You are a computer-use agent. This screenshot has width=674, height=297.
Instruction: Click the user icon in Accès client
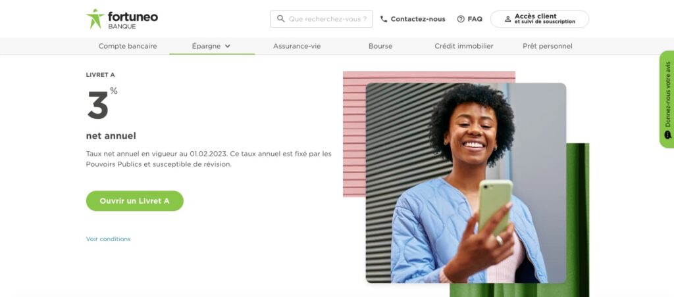[507, 19]
